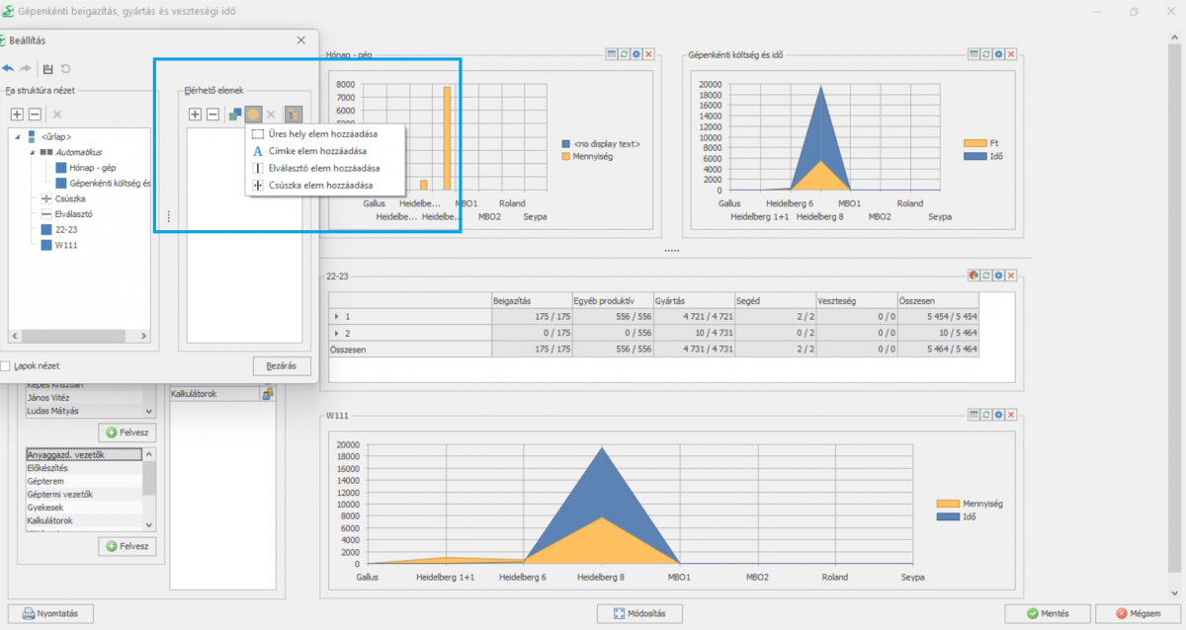Select the Csúszka item in the structure tree
The width and height of the screenshot is (1186, 630).
67,198
